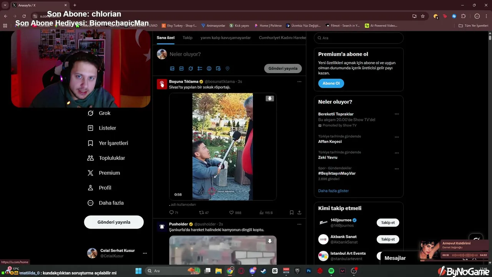The width and height of the screenshot is (492, 277).
Task: Open Tüm Yer İşaretleri folder
Action: pos(473,25)
